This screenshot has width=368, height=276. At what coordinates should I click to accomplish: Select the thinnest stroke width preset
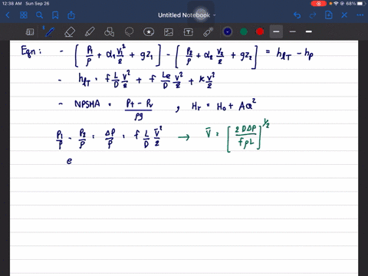tap(293, 31)
